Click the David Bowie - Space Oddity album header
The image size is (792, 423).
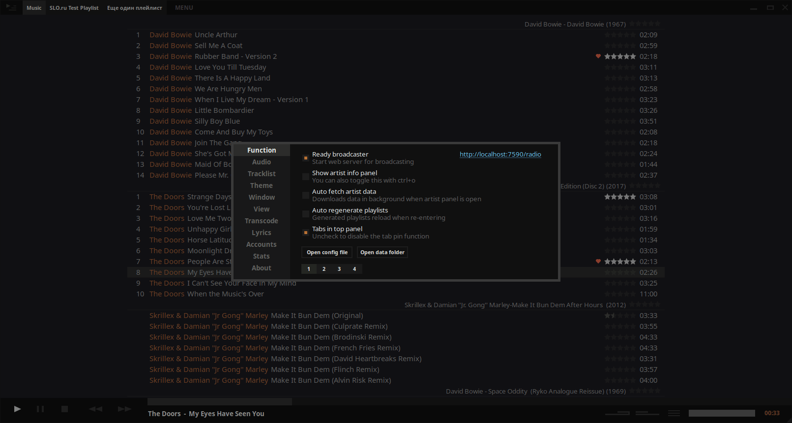pyautogui.click(x=536, y=391)
